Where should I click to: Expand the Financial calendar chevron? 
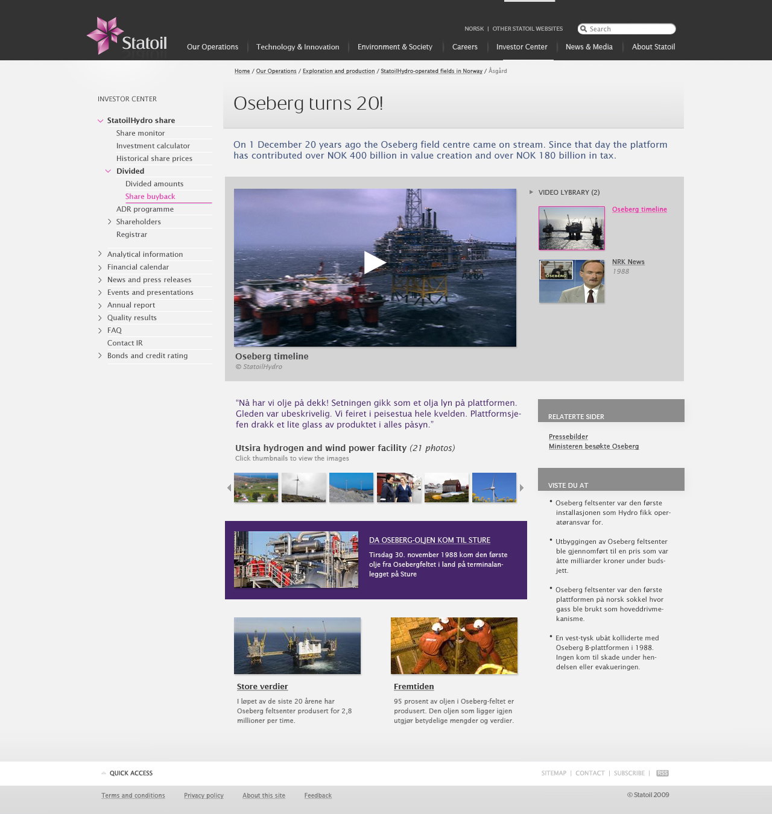pyautogui.click(x=100, y=267)
